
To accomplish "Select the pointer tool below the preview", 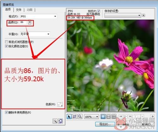I will (69, 117).
